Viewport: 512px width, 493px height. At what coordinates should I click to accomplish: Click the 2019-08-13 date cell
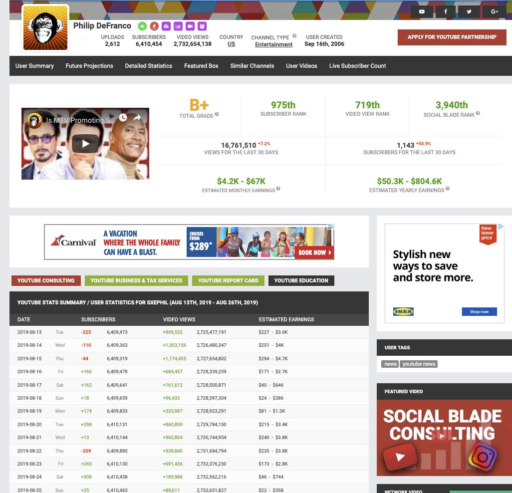pyautogui.click(x=29, y=332)
